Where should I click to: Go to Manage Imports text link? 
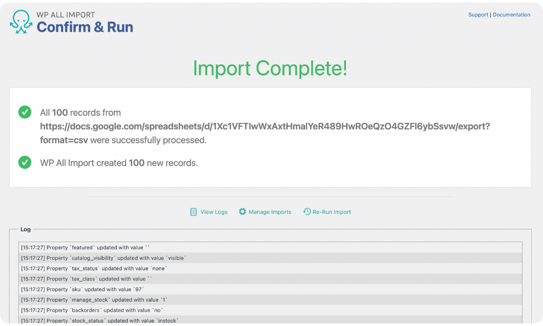pyautogui.click(x=269, y=212)
